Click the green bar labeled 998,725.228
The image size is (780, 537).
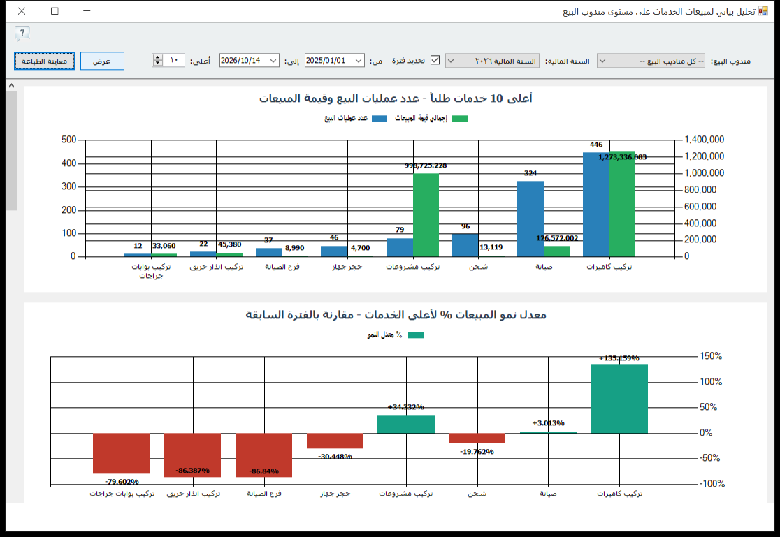pos(426,215)
